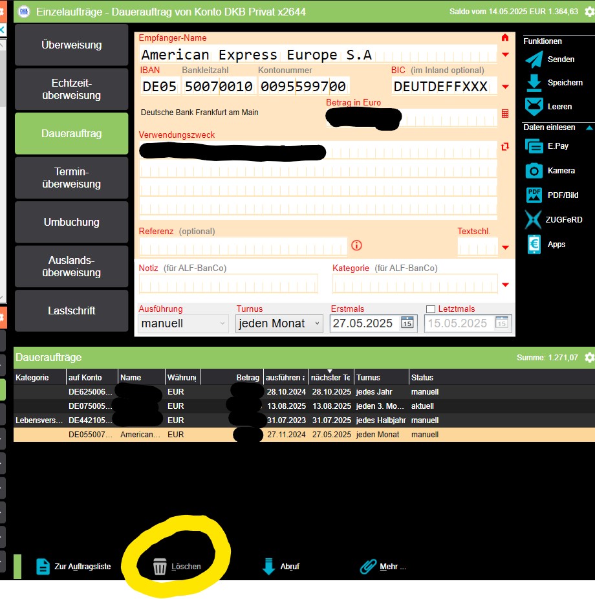Viewport: 595px width, 599px height.
Task: Click the auf Konto column header
Action: coord(92,377)
